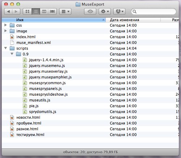Select the 0.9 folder icon
Viewport: 181px width, 158px height.
pos(18,54)
